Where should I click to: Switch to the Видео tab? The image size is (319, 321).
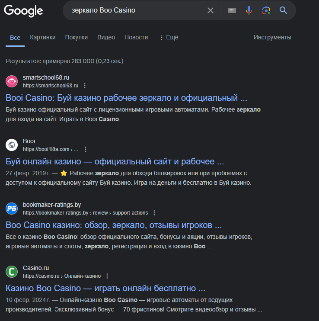pos(106,38)
